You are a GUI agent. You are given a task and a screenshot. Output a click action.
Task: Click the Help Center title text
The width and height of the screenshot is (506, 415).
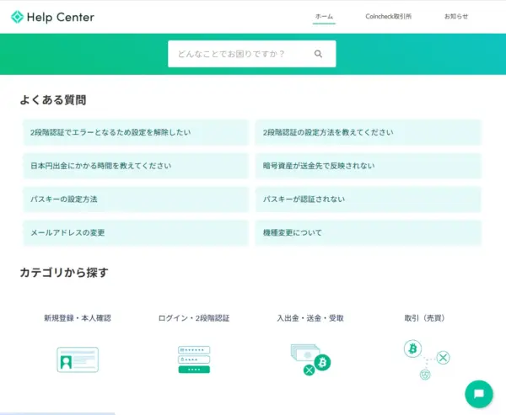point(61,17)
